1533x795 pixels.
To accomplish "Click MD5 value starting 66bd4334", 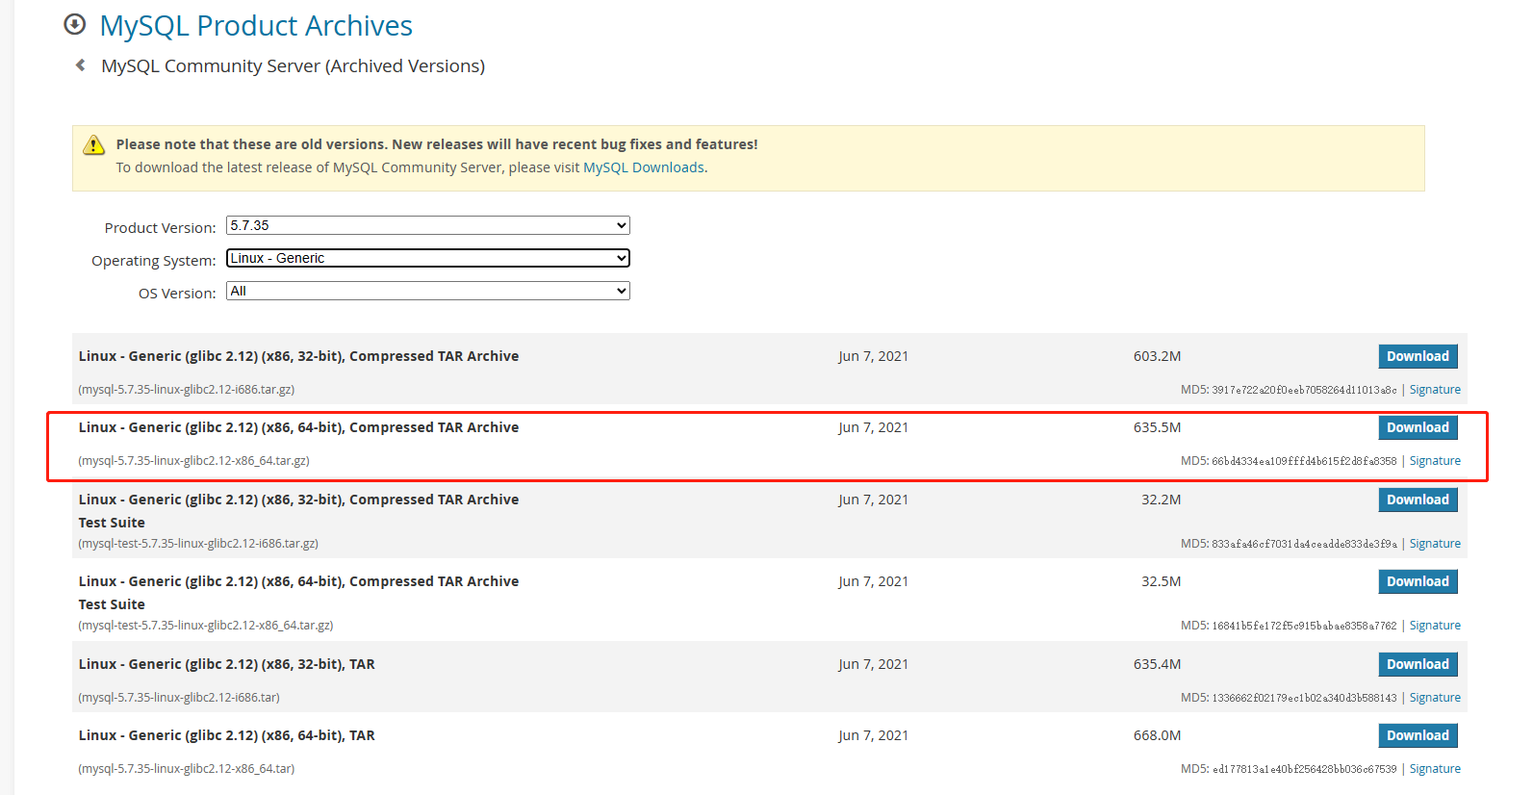I will (1304, 461).
